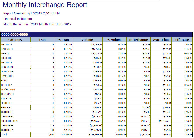Click the Volume column header
The image size is (194, 138).
coord(87,40)
